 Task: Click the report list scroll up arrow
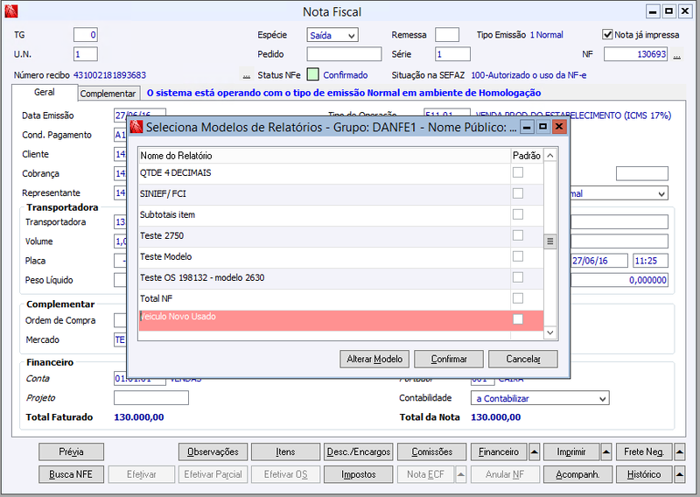coord(550,156)
